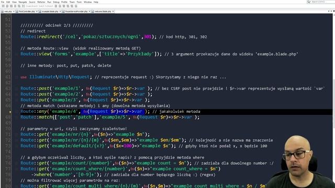Screen dimensions: 335x188
Task: Click 'Route::any' on the highlighted line
Action: point(33,111)
